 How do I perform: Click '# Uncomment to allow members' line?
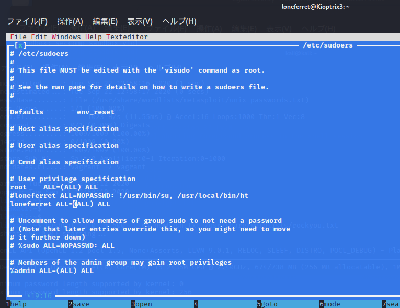(146, 221)
